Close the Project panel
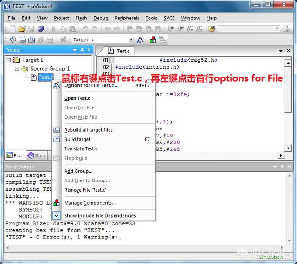 click(89, 50)
